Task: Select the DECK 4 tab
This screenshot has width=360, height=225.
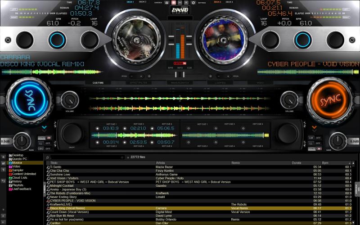Action: [229, 2]
